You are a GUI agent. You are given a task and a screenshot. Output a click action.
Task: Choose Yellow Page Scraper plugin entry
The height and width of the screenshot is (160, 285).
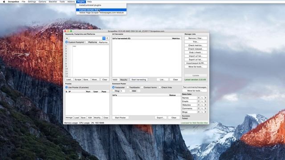101,13
